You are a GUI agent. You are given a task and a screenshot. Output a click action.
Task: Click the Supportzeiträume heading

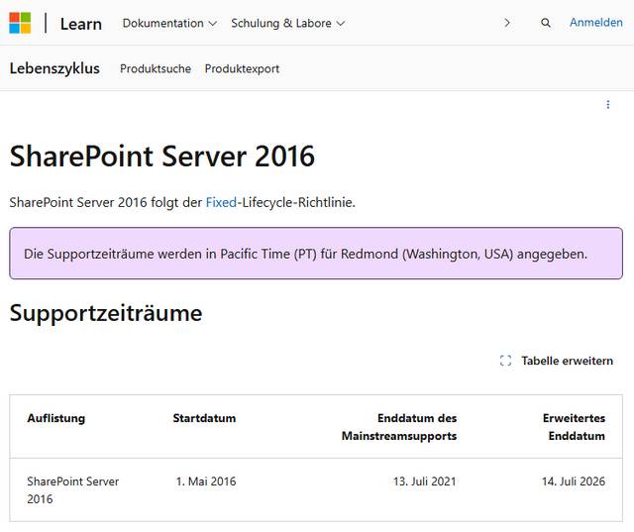[x=106, y=313]
